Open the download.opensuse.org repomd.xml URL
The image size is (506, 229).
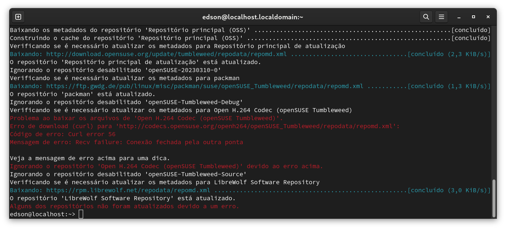166,54
